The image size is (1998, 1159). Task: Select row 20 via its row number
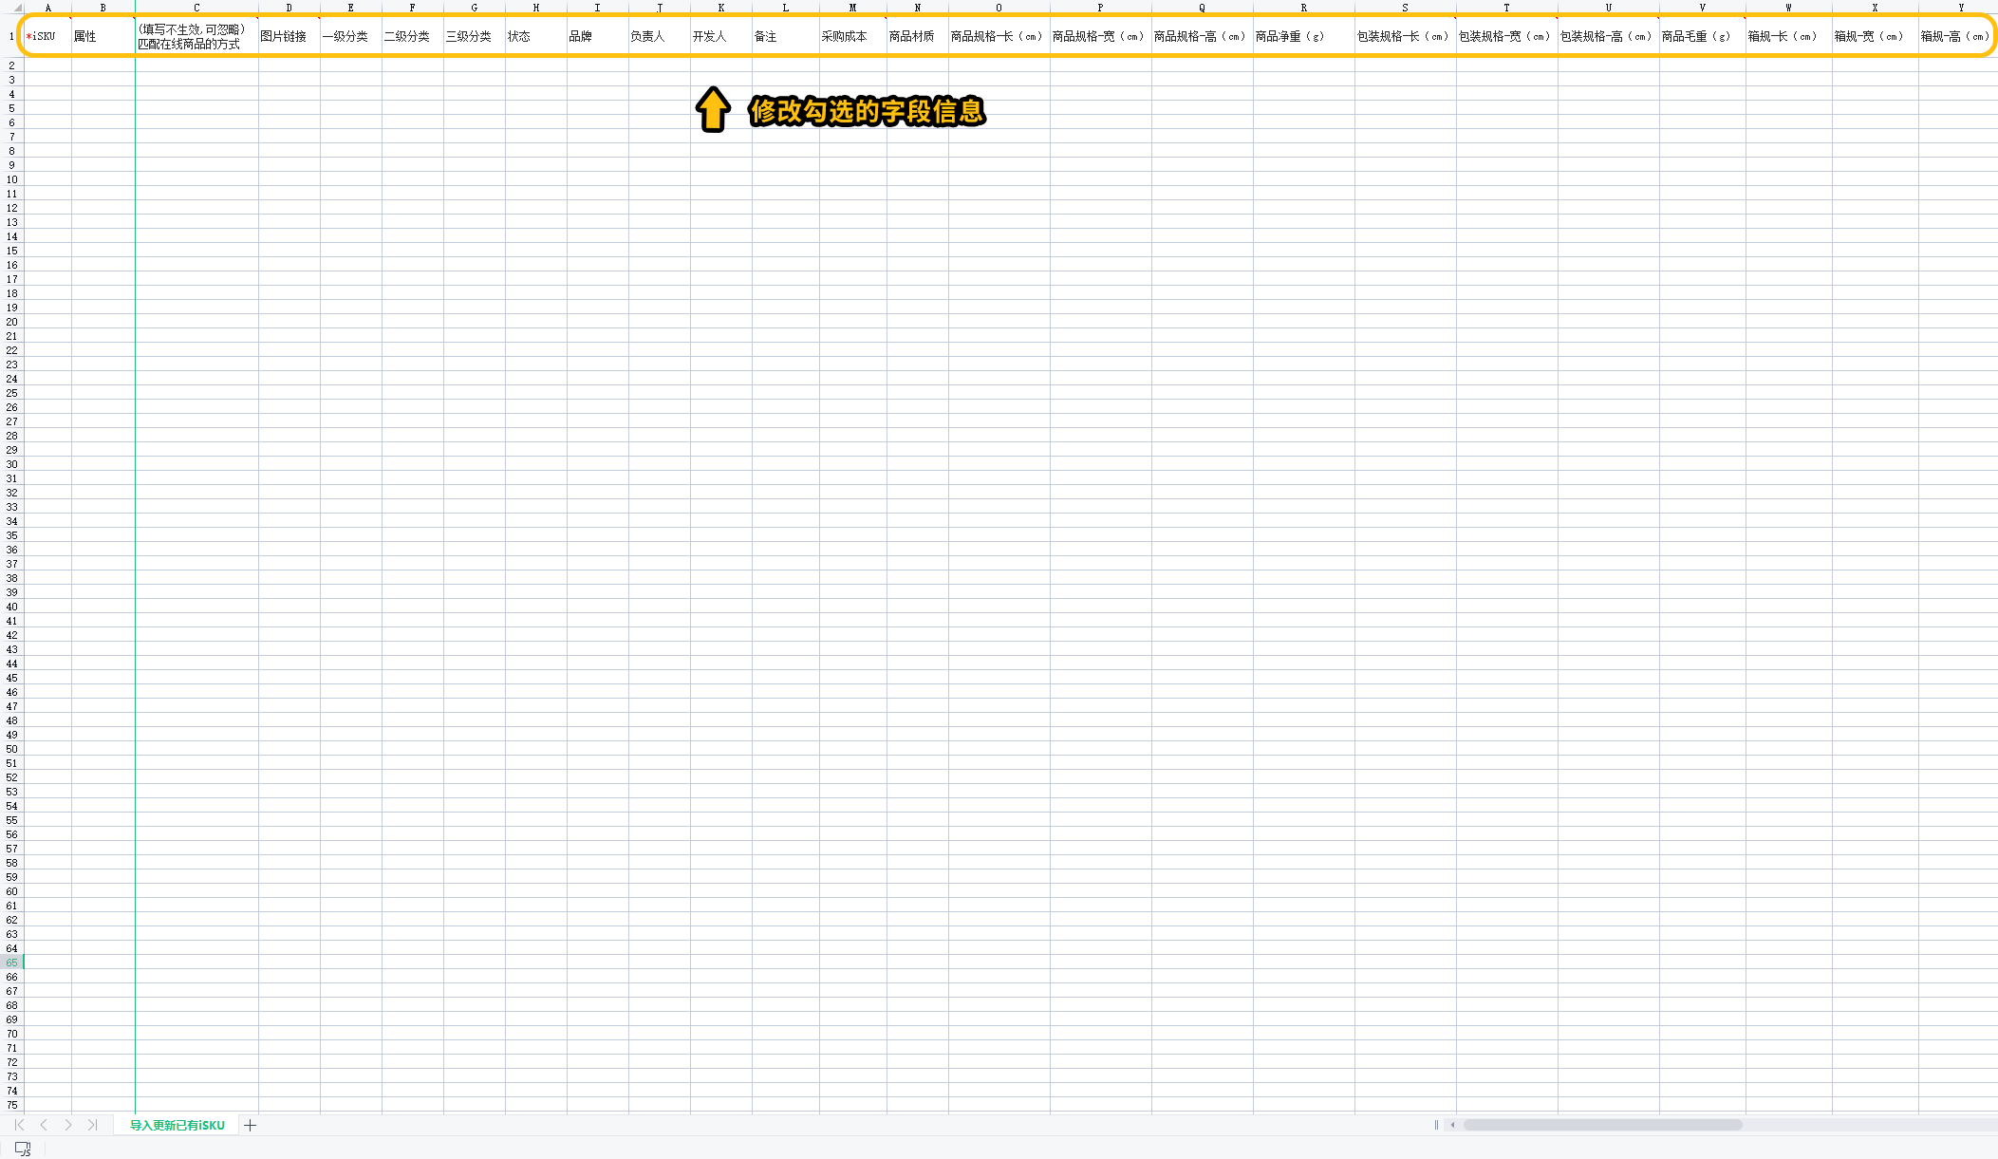11,322
